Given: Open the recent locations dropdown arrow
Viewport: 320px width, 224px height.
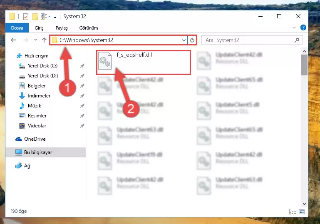Looking at the screenshot, I should pos(35,40).
